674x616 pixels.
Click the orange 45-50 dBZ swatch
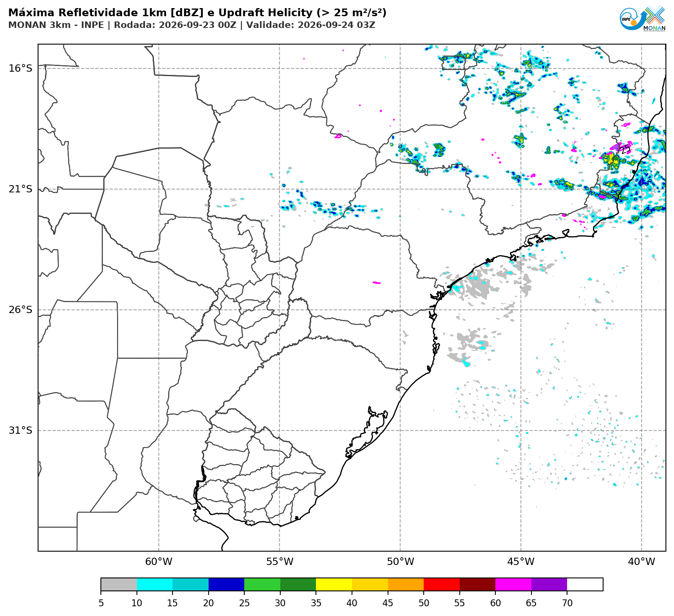coord(406,584)
